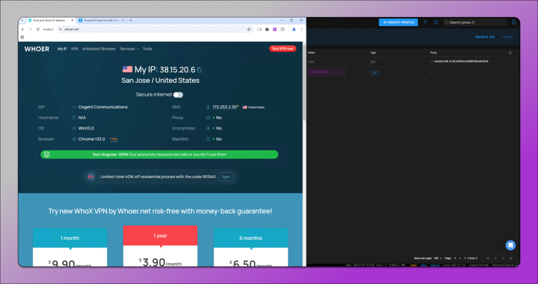The height and width of the screenshot is (284, 538).
Task: Dismiss 2FA prompt with LATER
Action: 507,37
